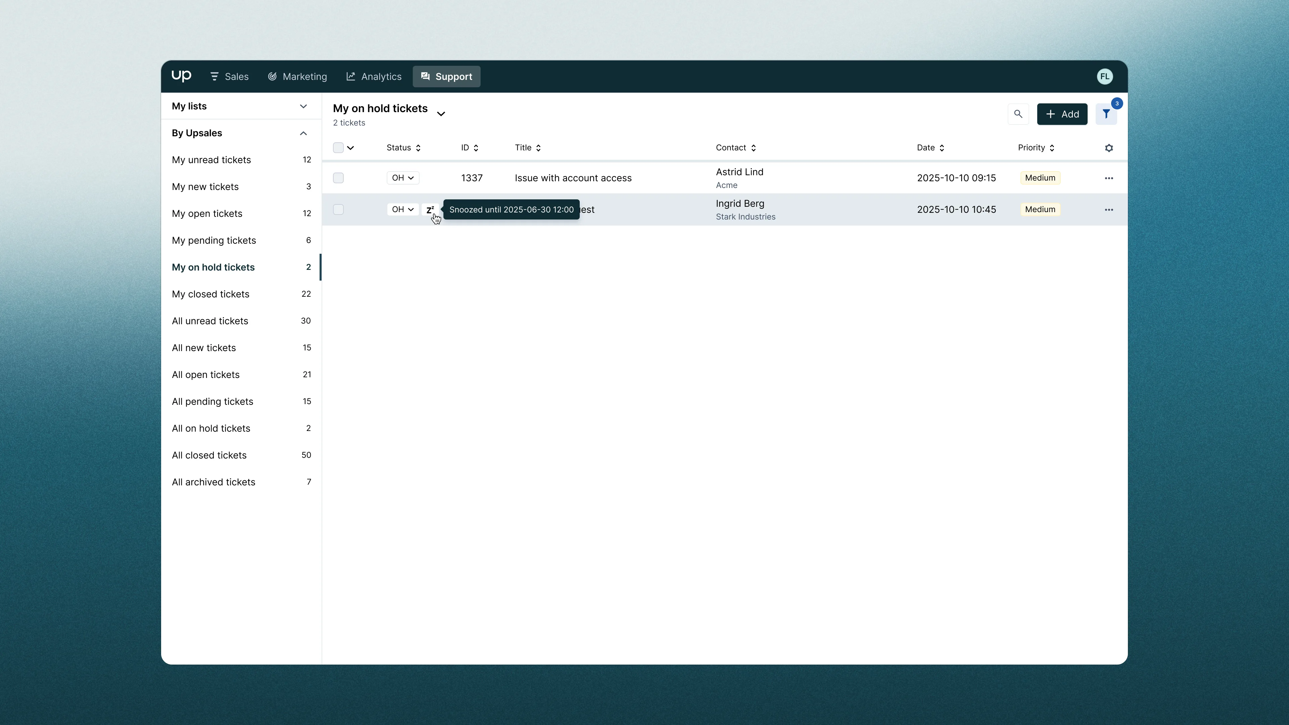This screenshot has height=725, width=1289.
Task: Click ticket ID 1337
Action: 471,178
